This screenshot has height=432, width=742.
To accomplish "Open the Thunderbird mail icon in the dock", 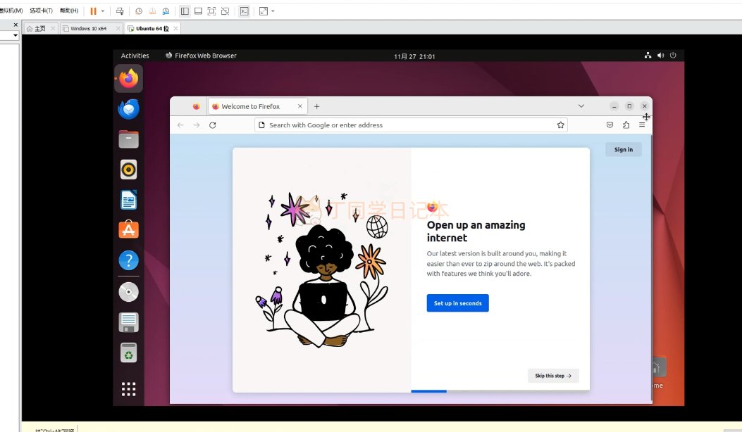I will (129, 109).
